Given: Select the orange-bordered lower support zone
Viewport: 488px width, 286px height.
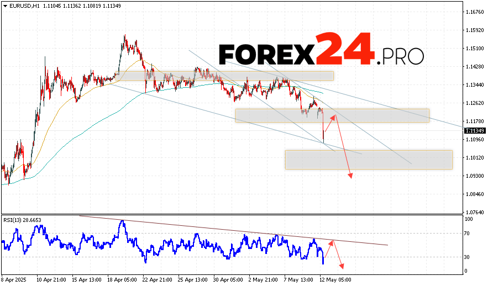Looking at the screenshot, I should click(368, 160).
